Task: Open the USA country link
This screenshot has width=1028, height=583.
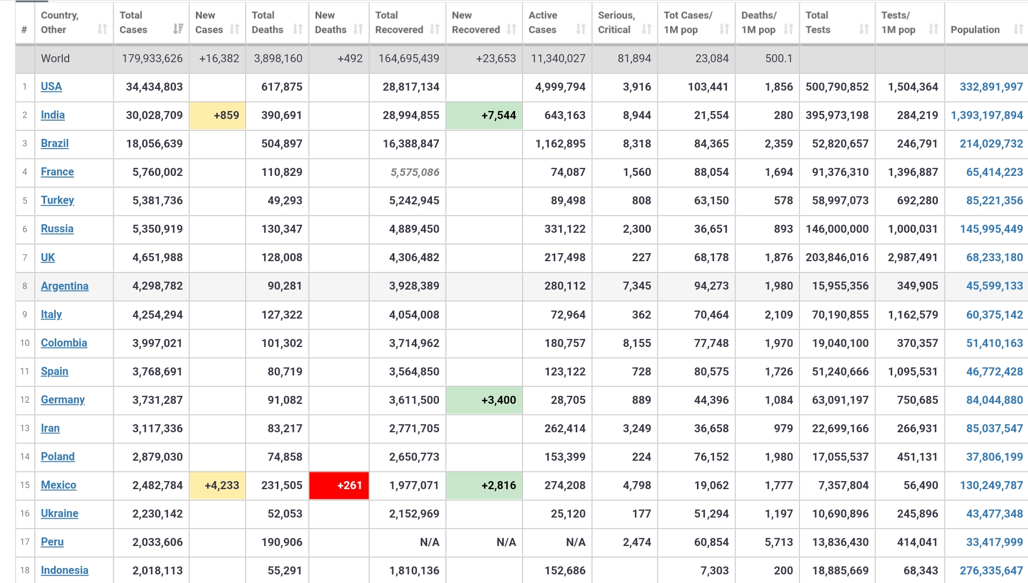Action: (x=52, y=86)
